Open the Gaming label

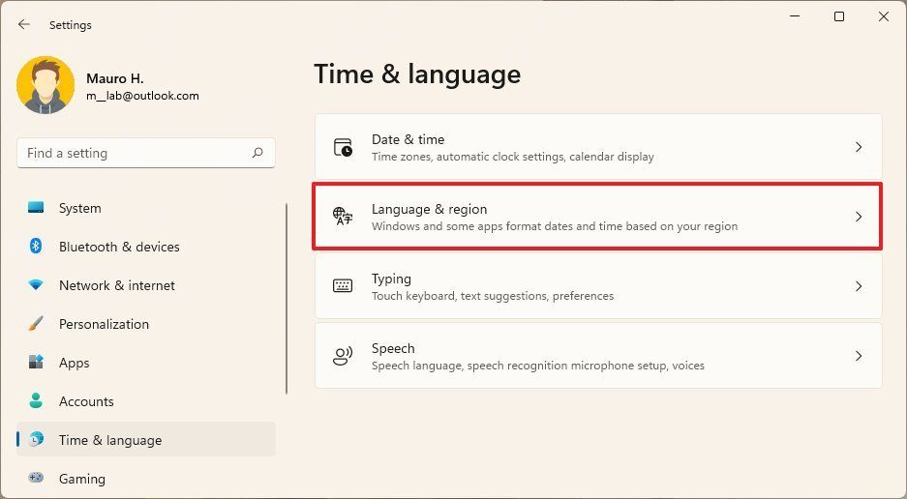(82, 479)
